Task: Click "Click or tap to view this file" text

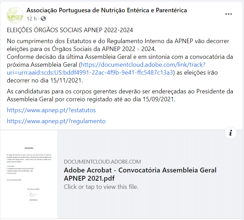Action: 101,187
